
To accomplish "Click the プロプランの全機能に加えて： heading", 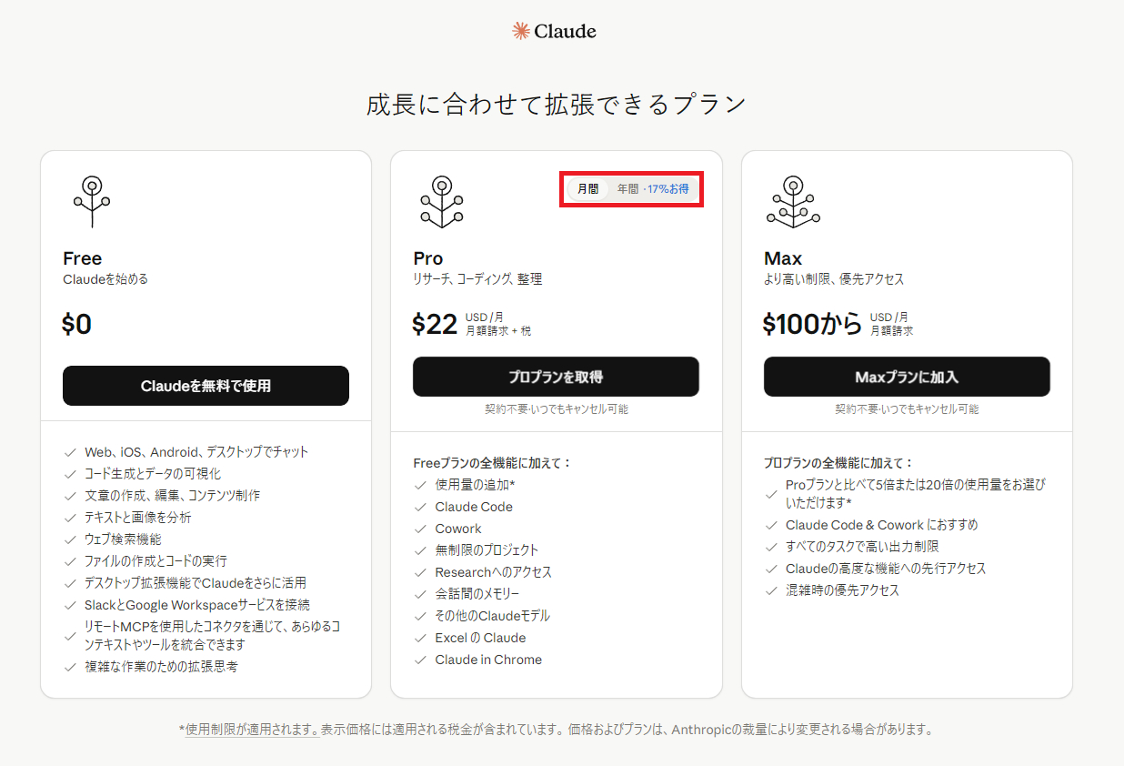I will 838,463.
